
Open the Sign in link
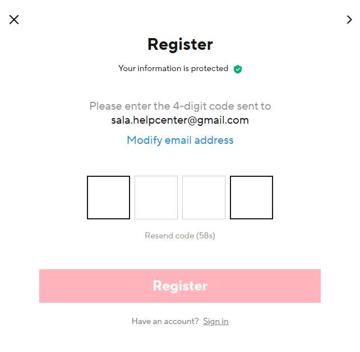point(216,321)
